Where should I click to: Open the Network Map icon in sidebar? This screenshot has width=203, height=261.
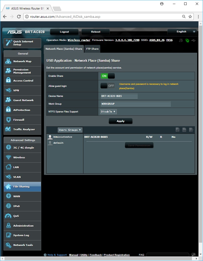click(x=8, y=61)
